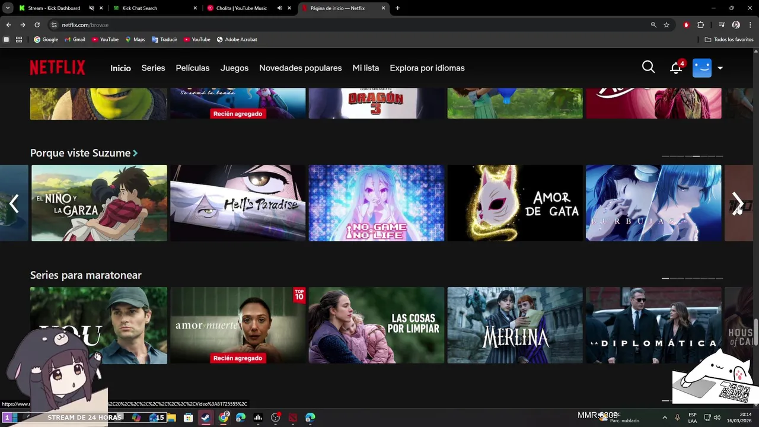Open Amor y muerte thumbnail
This screenshot has height=427, width=759.
(x=238, y=325)
